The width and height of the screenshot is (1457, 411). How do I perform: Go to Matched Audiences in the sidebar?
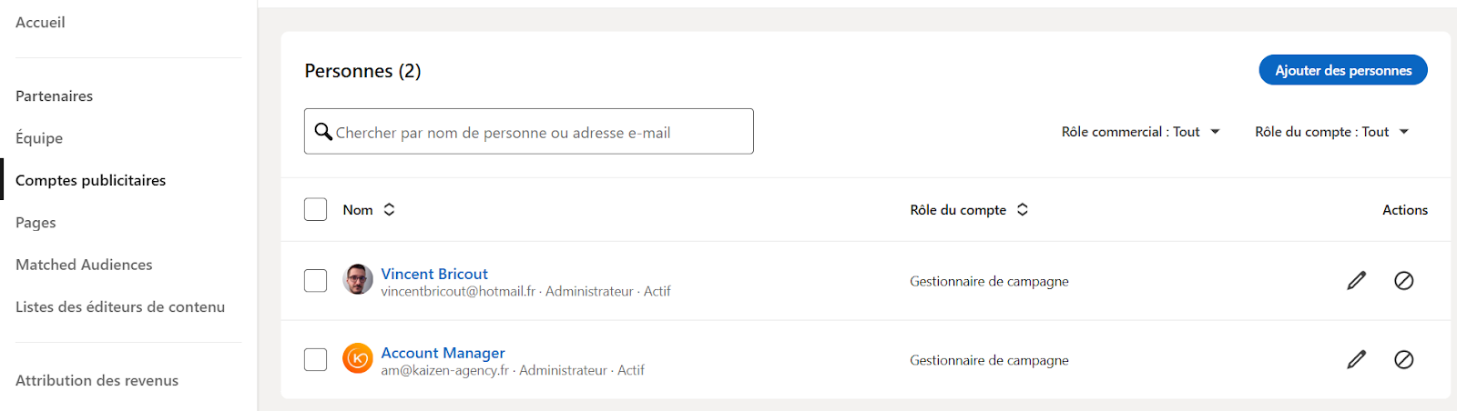[84, 265]
